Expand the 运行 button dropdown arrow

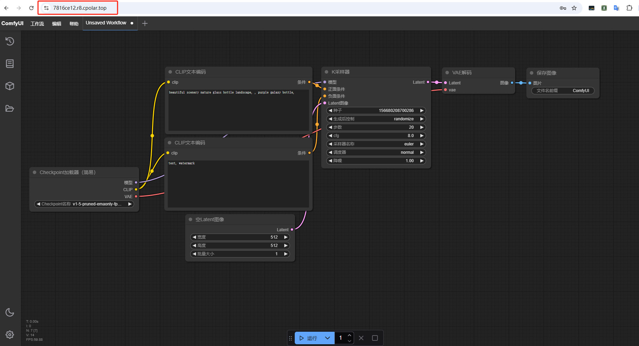click(x=327, y=338)
